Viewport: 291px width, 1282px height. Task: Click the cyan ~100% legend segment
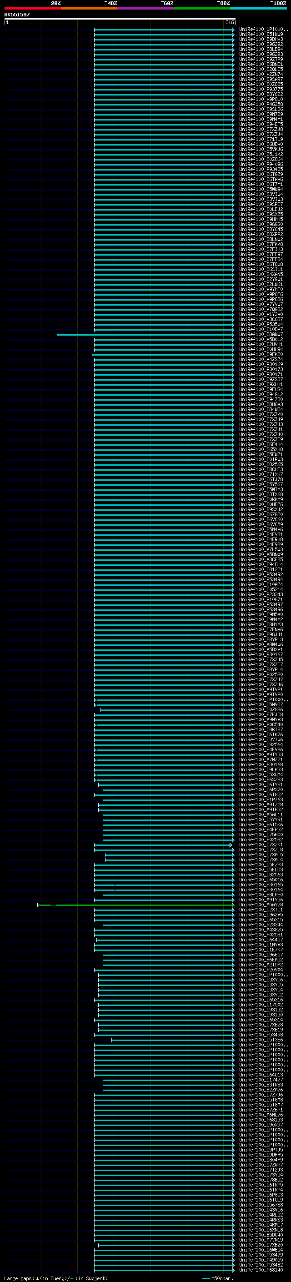[x=259, y=8]
